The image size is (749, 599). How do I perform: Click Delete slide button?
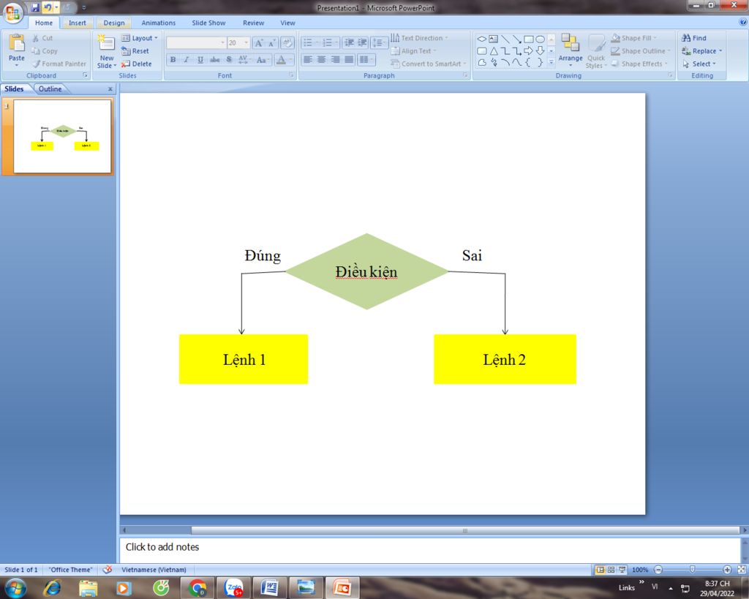[137, 64]
